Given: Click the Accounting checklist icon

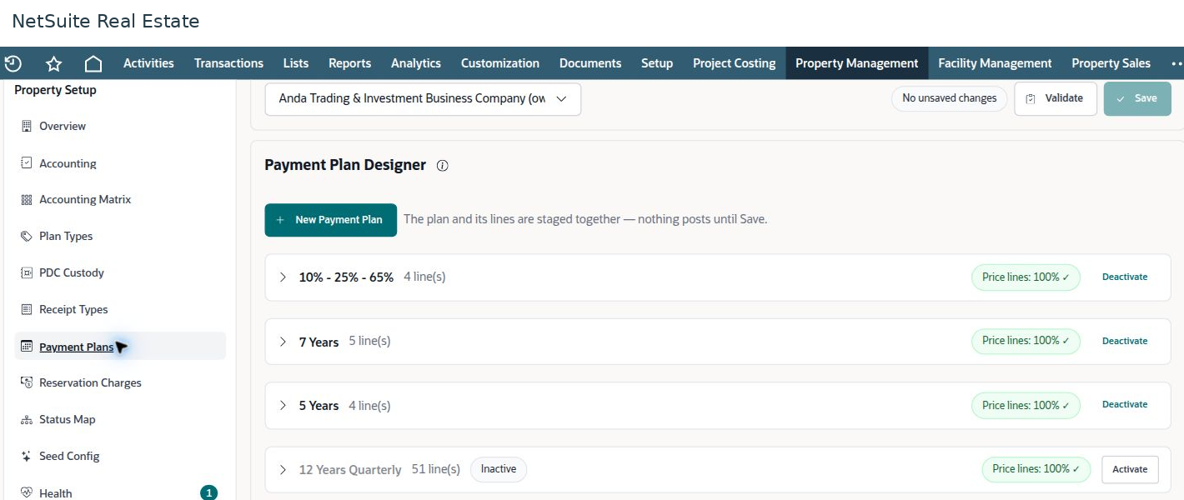Looking at the screenshot, I should [26, 163].
